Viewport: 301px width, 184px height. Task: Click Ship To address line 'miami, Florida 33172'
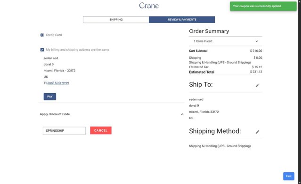tap(204, 112)
